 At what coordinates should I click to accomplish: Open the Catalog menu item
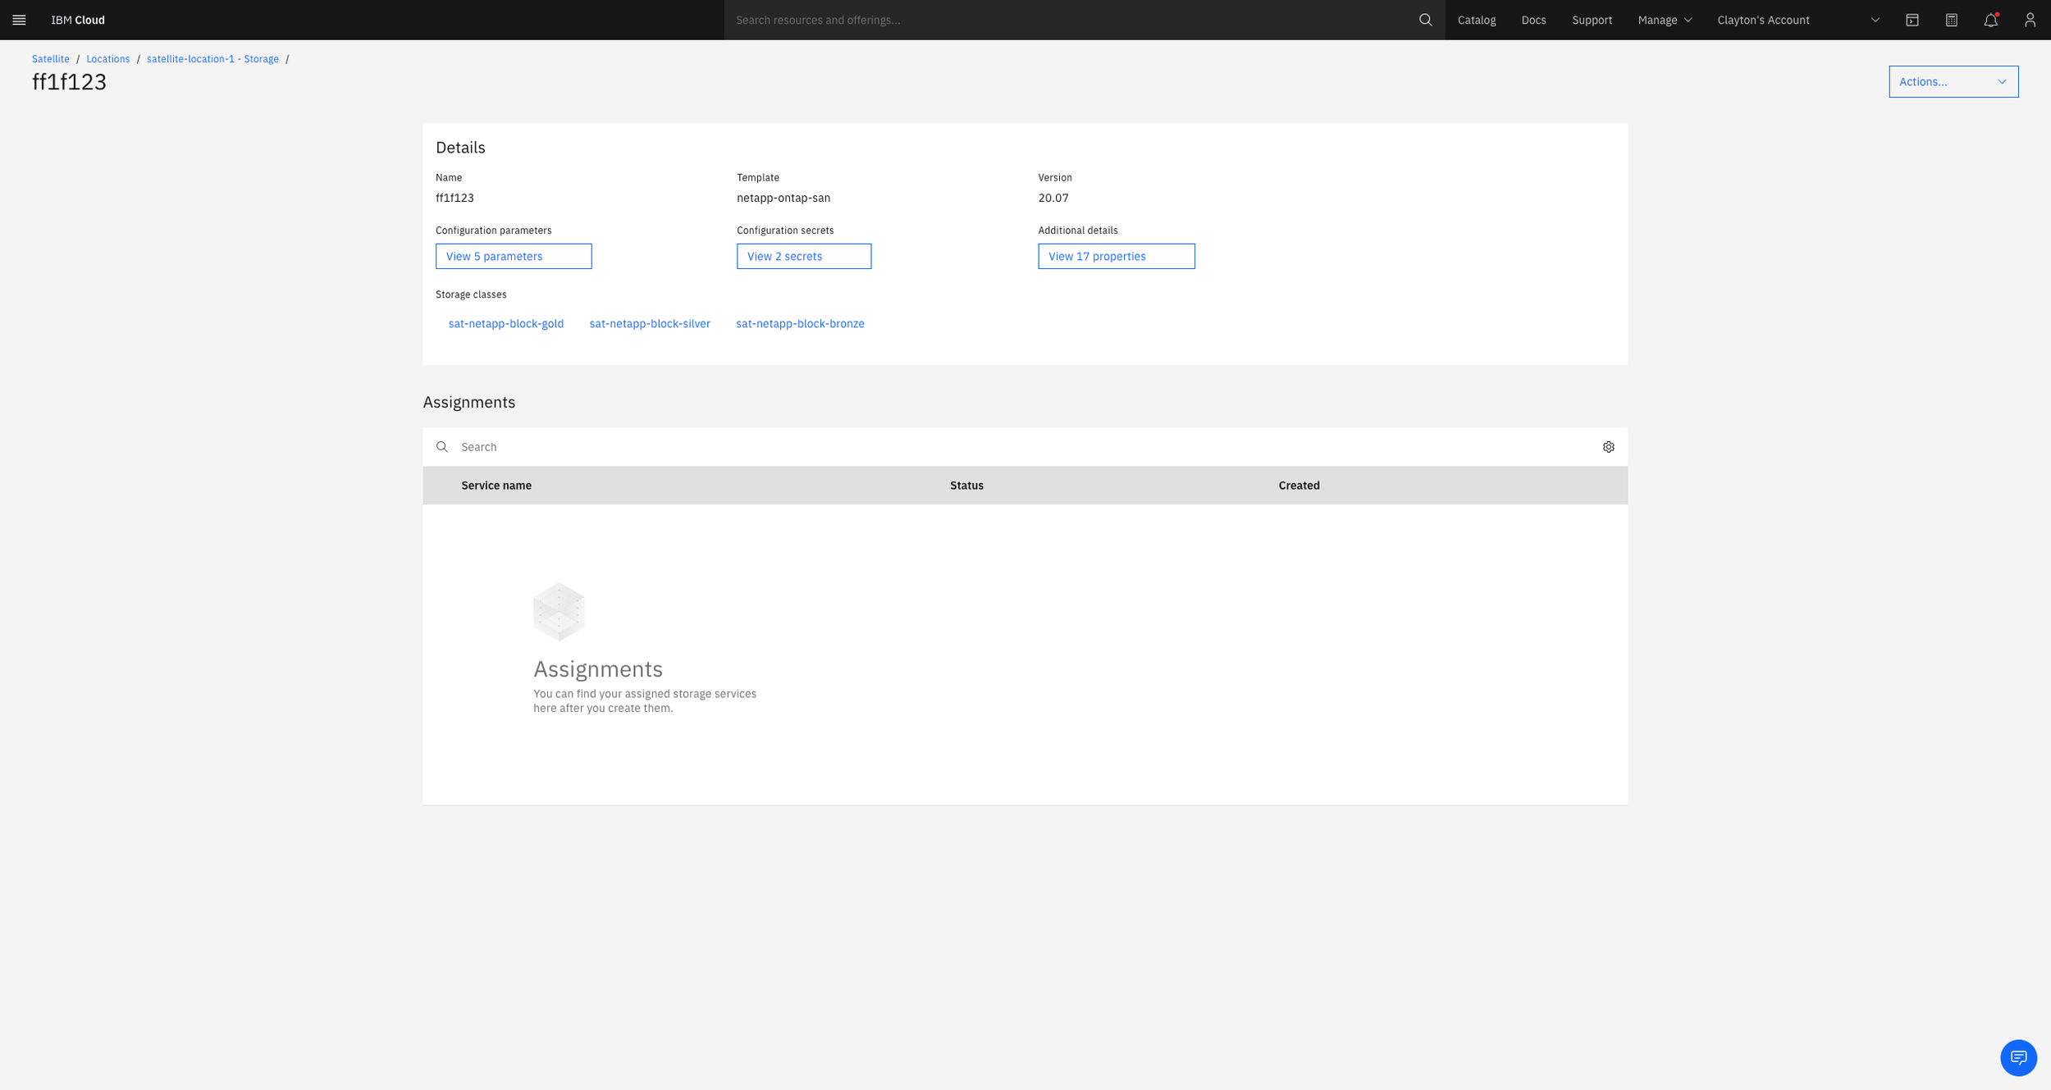click(x=1476, y=20)
